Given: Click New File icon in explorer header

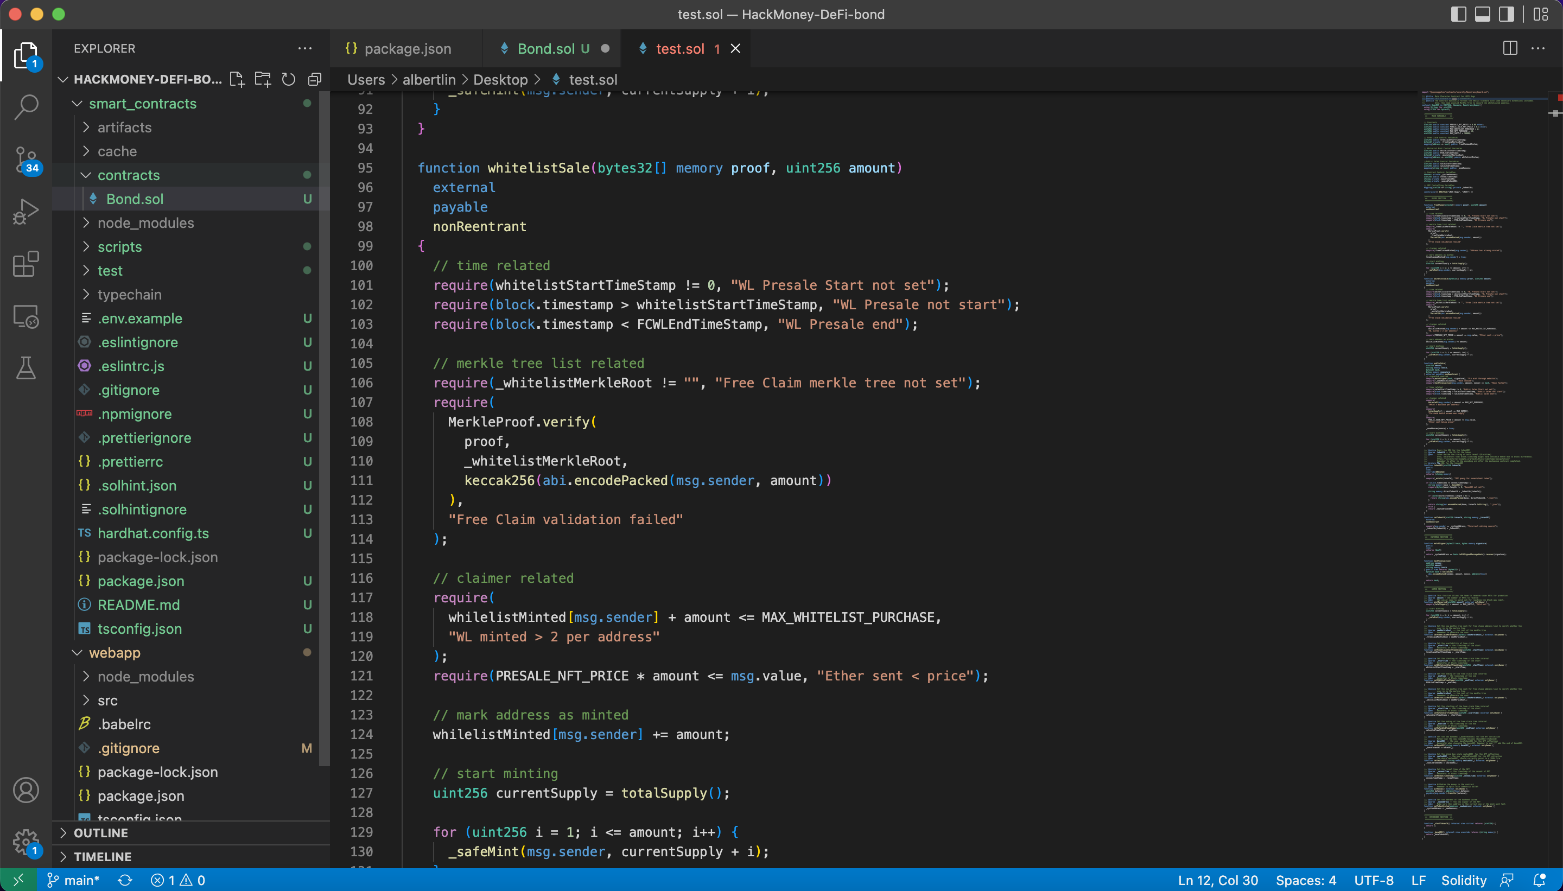Looking at the screenshot, I should pos(237,80).
